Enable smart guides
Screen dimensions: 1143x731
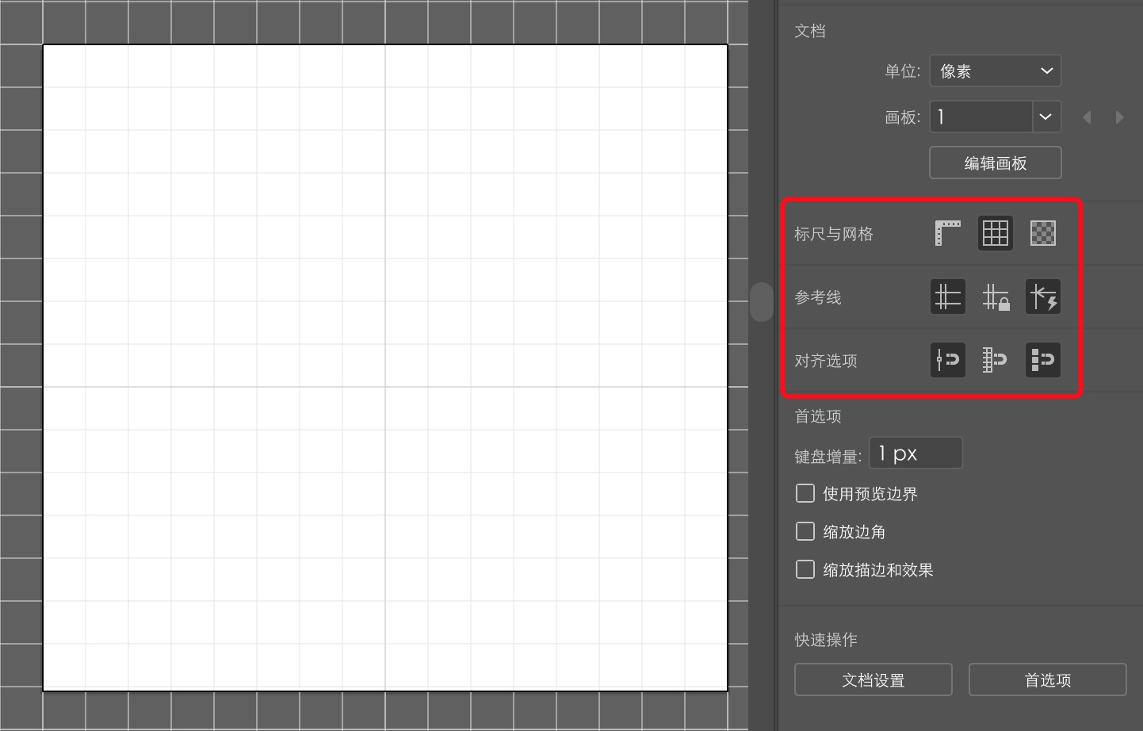(x=1042, y=297)
